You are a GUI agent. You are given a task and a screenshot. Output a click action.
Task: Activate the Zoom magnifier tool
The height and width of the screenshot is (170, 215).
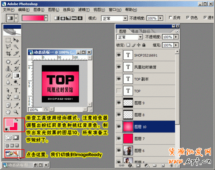point(16,112)
